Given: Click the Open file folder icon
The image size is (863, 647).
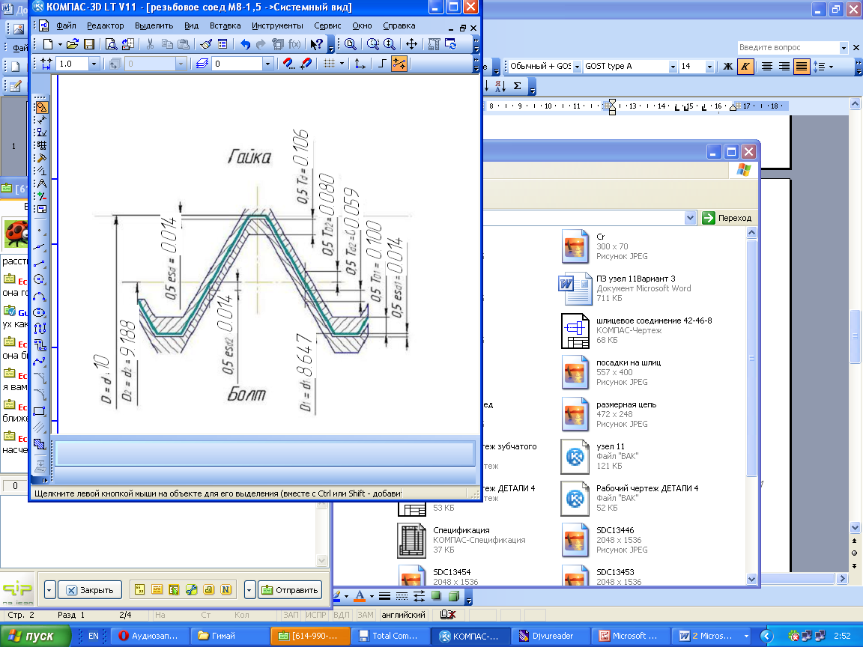Looking at the screenshot, I should pyautogui.click(x=72, y=44).
